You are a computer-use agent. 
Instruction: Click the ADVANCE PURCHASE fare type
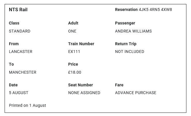tap(136, 93)
